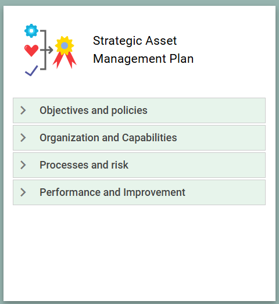The image size is (279, 304).
Task: Click the right end of the Processes and risk row
Action: point(252,165)
